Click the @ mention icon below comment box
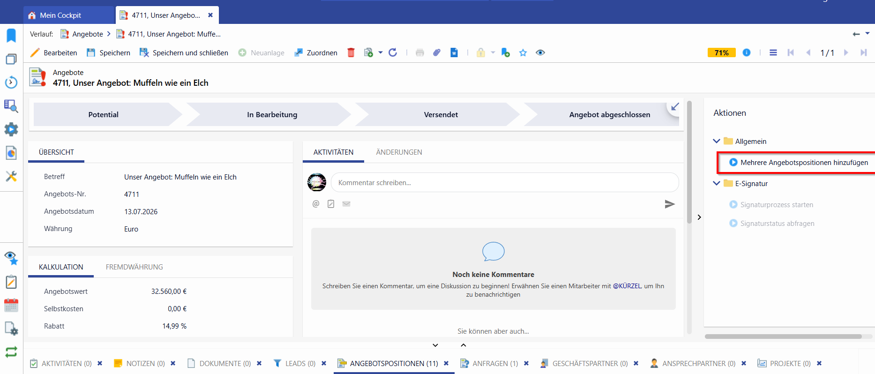This screenshot has height=374, width=875. [316, 203]
